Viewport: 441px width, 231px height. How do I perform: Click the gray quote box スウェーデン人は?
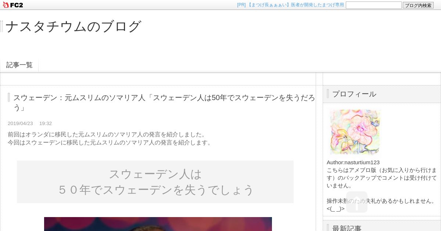click(155, 182)
